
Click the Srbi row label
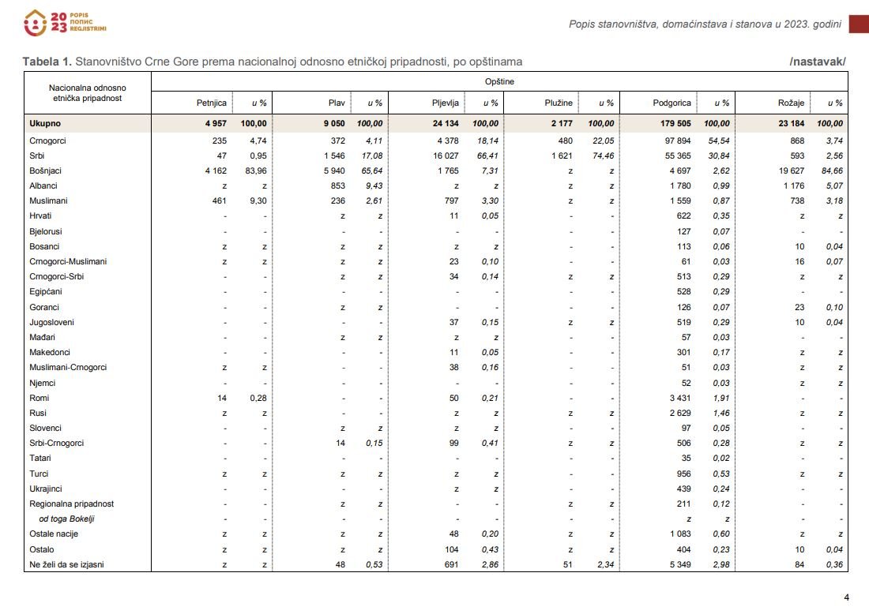click(x=36, y=155)
